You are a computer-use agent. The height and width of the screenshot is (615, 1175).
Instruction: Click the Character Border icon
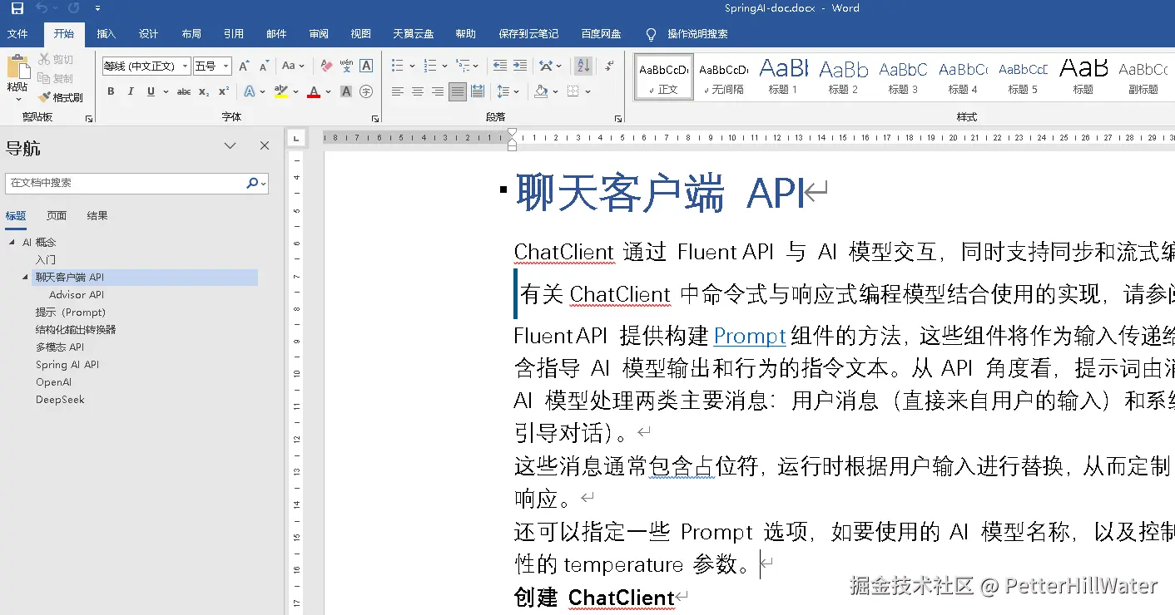[x=365, y=66]
